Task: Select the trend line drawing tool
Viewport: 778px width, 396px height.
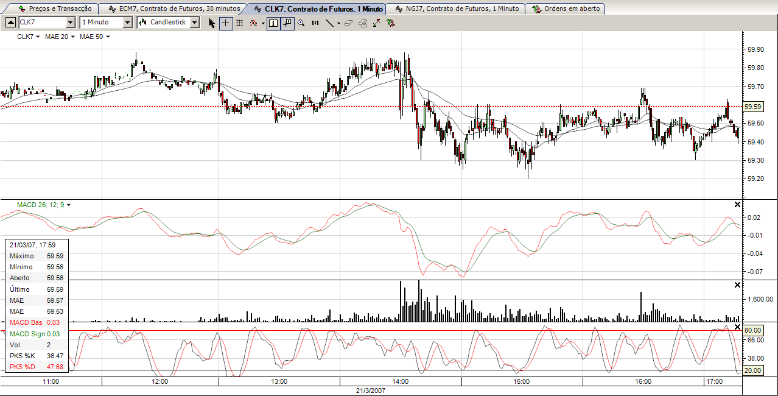Action: pyautogui.click(x=329, y=23)
